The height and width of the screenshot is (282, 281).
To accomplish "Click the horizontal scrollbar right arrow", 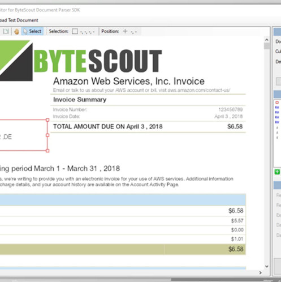I will coord(260,272).
